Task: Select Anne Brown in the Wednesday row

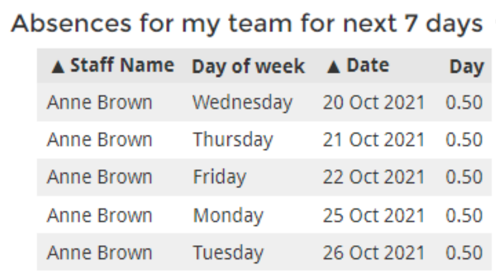Action: point(99,102)
